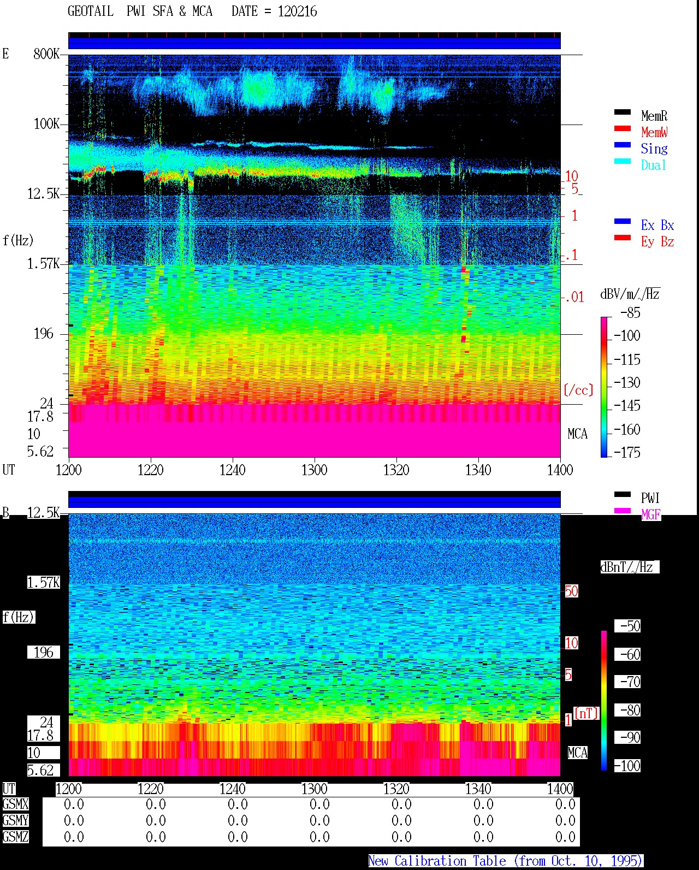Click the blue mode bar above the B spectrogram

(315, 502)
